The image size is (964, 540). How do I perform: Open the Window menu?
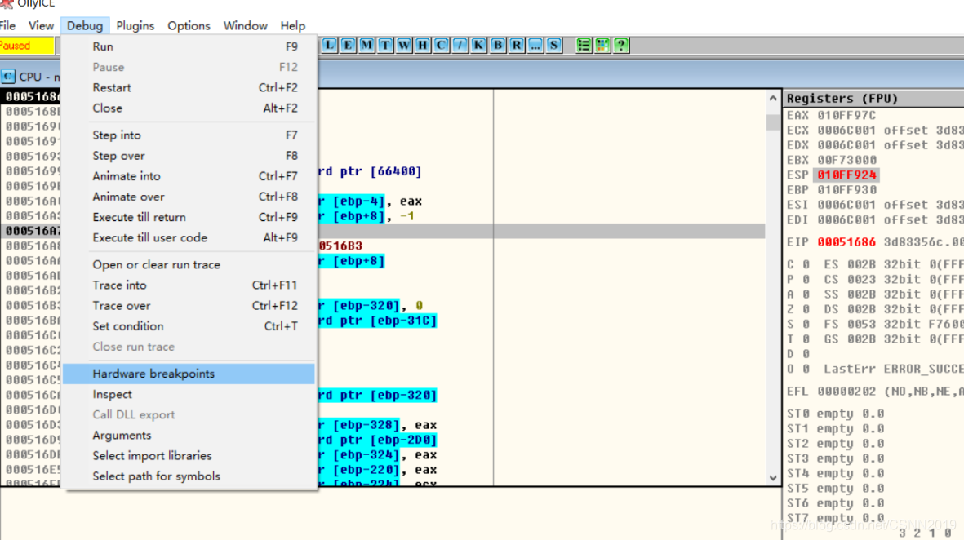pos(246,26)
